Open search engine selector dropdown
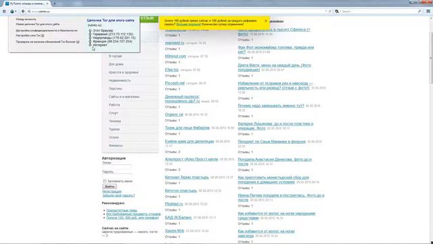Screen dimensions: 433x244 pyautogui.click(x=338, y=12)
